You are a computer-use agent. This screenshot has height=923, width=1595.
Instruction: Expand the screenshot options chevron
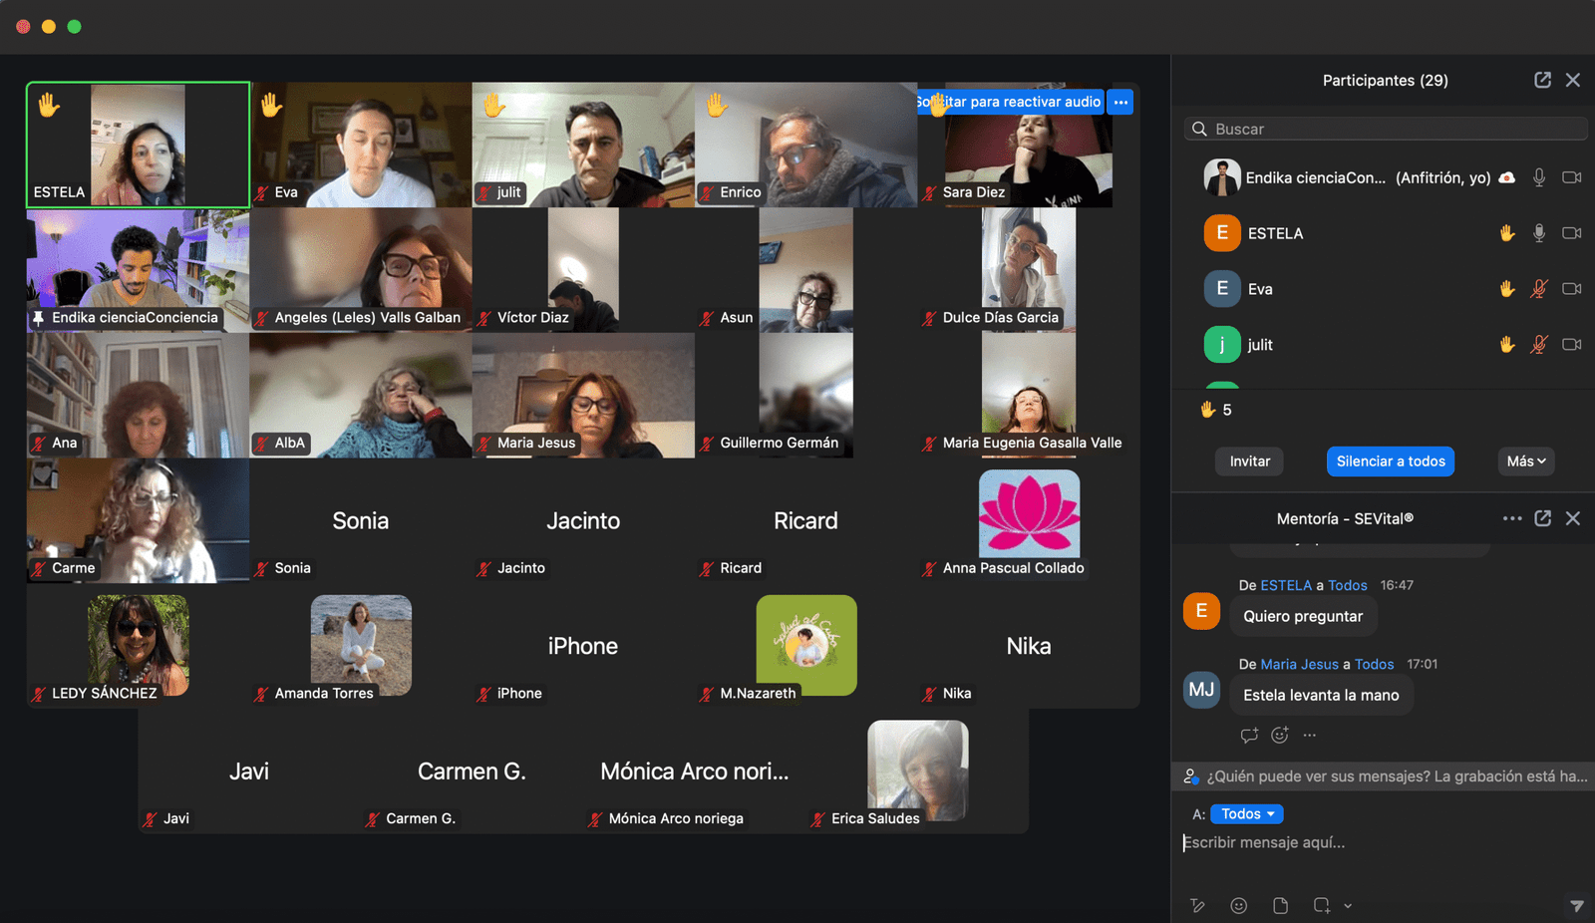pos(1348,906)
